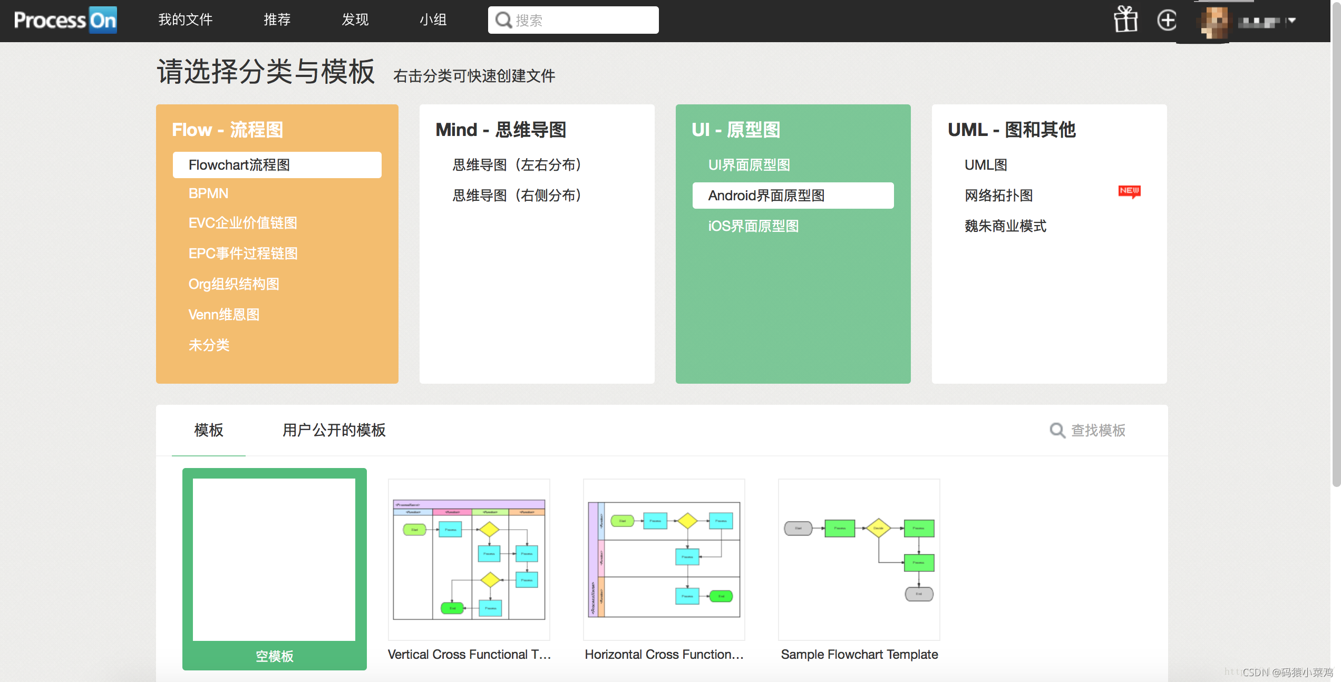Select iOS界面原型图 category
1341x682 pixels.
pyautogui.click(x=753, y=226)
